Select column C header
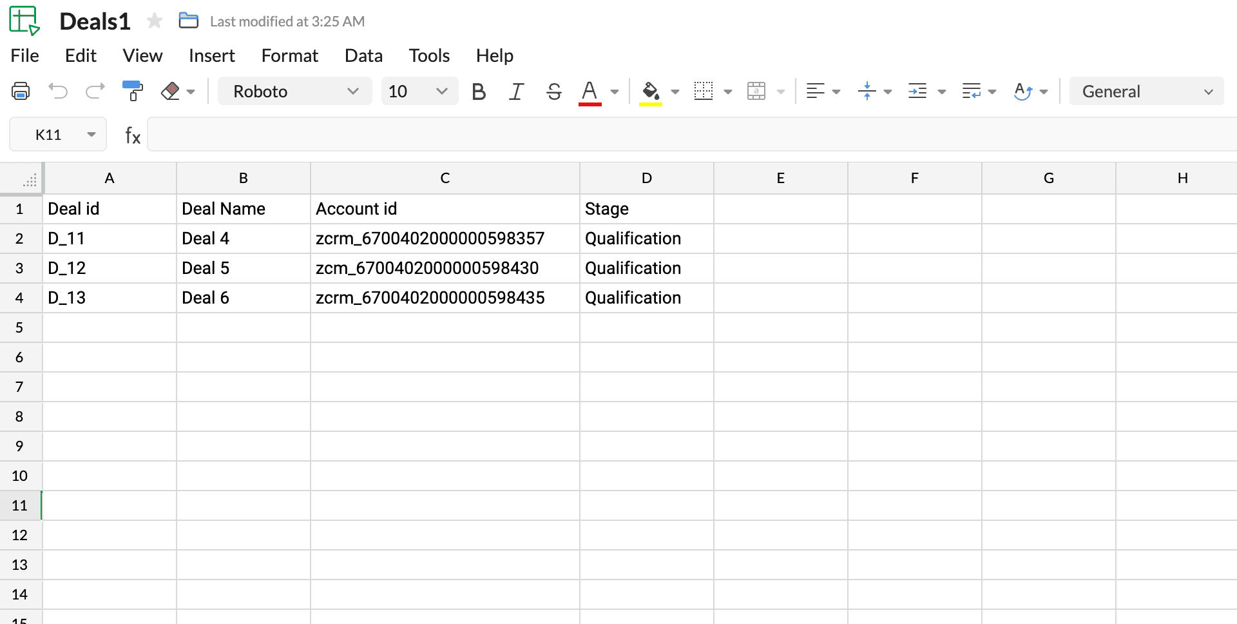This screenshot has width=1237, height=624. pyautogui.click(x=445, y=179)
